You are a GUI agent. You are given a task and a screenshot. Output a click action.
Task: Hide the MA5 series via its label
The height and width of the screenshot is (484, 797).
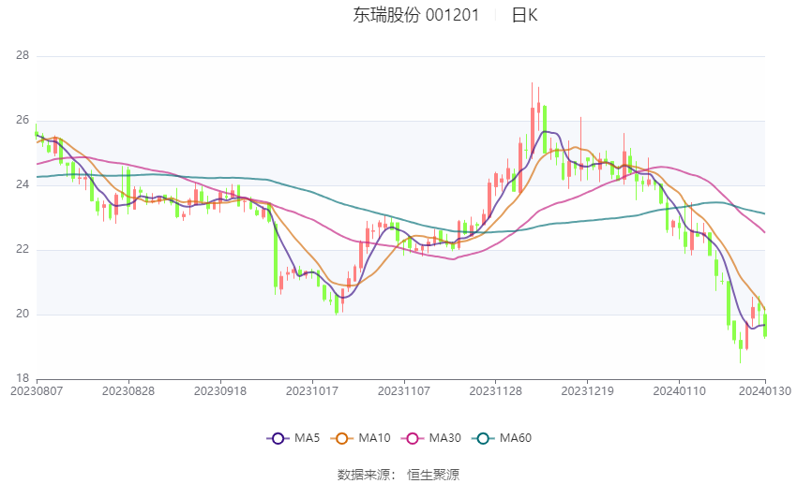[307, 438]
